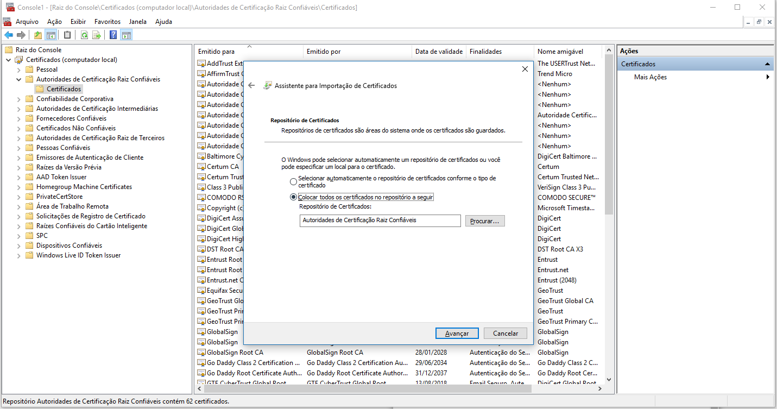This screenshot has width=777, height=409.
Task: Open the Mais Ações submenu arrow
Action: click(x=768, y=77)
